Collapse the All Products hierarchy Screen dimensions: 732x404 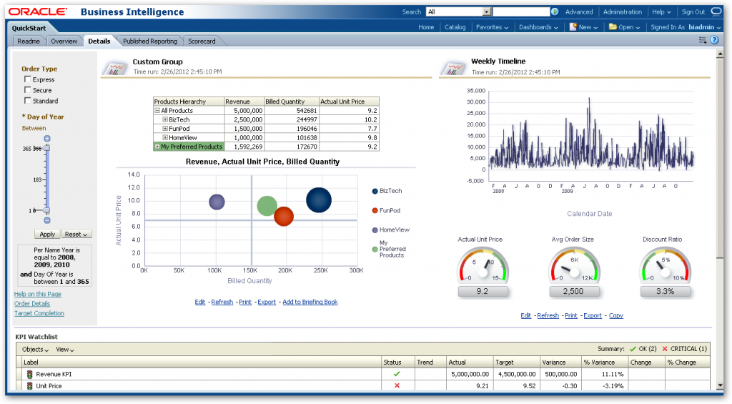click(157, 111)
